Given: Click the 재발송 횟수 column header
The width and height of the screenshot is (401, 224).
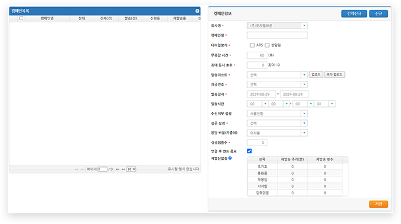Looking at the screenshot, I should (x=325, y=160).
